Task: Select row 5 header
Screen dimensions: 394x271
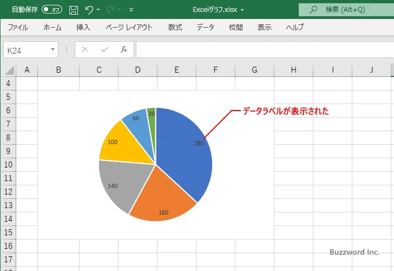Action: 8,97
